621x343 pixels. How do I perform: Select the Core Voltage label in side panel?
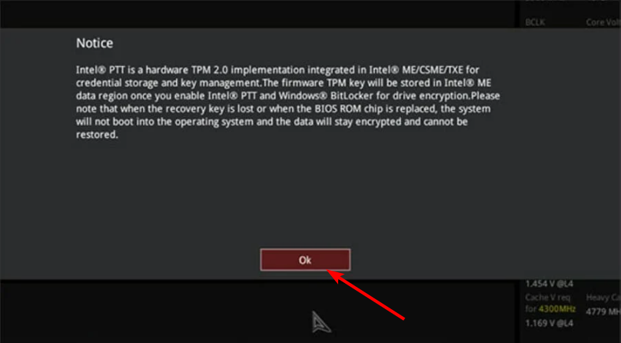(603, 22)
